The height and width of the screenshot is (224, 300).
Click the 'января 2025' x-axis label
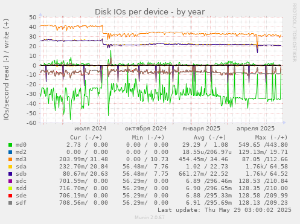pyautogui.click(x=202, y=129)
